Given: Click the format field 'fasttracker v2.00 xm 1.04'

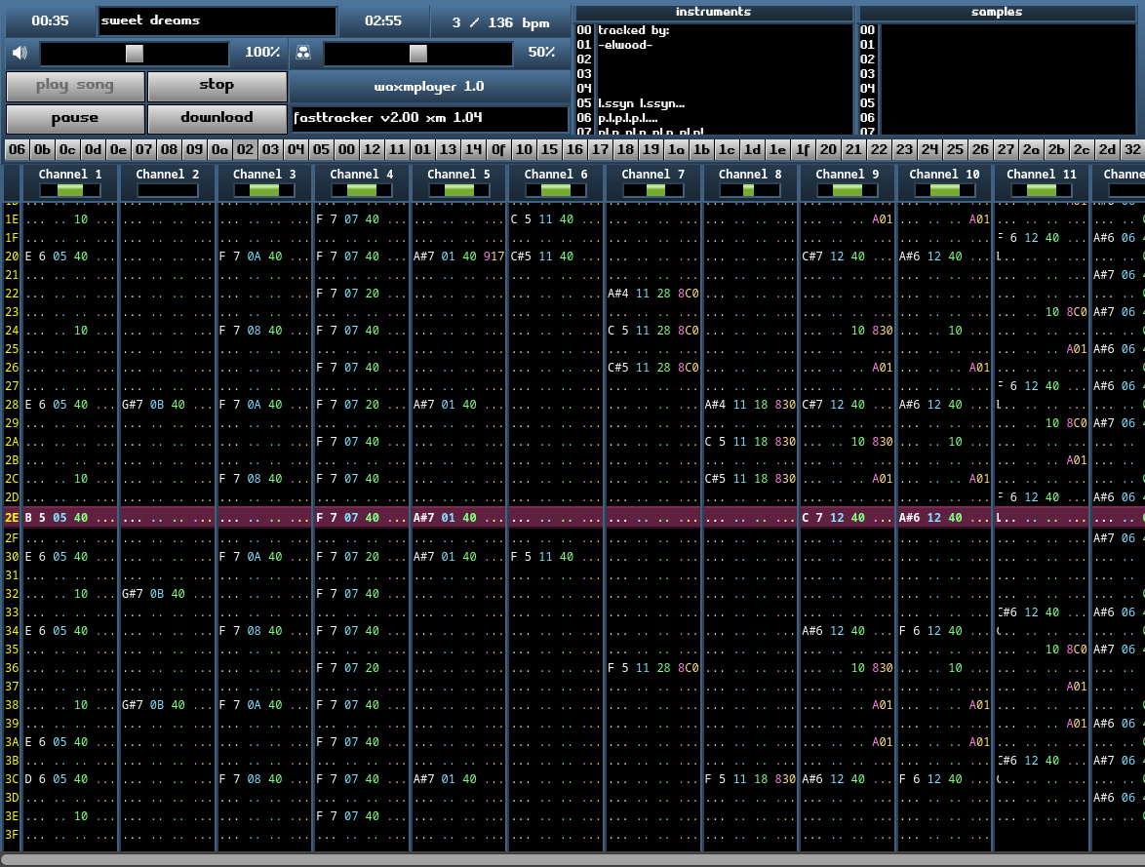Looking at the screenshot, I should point(429,119).
